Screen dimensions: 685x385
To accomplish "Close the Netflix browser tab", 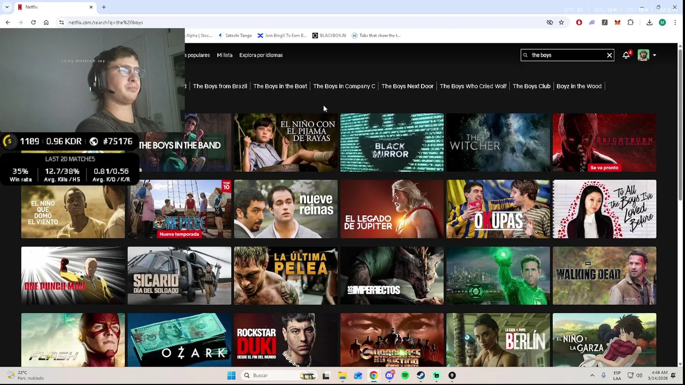I will pos(91,7).
